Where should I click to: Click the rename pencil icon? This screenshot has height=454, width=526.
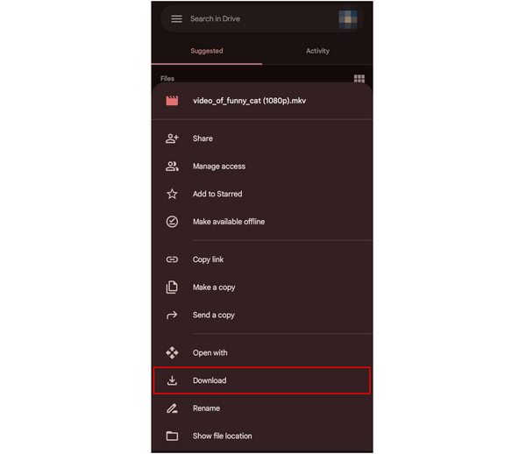pyautogui.click(x=172, y=408)
